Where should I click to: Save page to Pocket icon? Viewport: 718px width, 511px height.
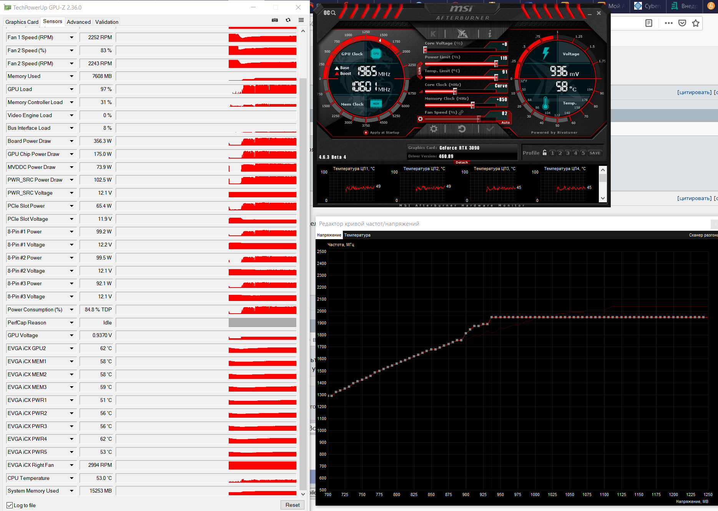[x=682, y=23]
